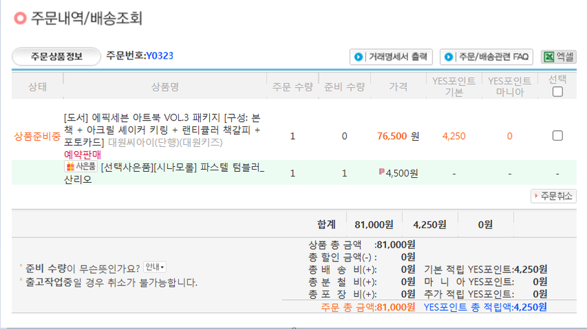This screenshot has height=329, width=587.
Task: Click YES포인트 총 적립액 4,250원 text
Action: pyautogui.click(x=485, y=307)
